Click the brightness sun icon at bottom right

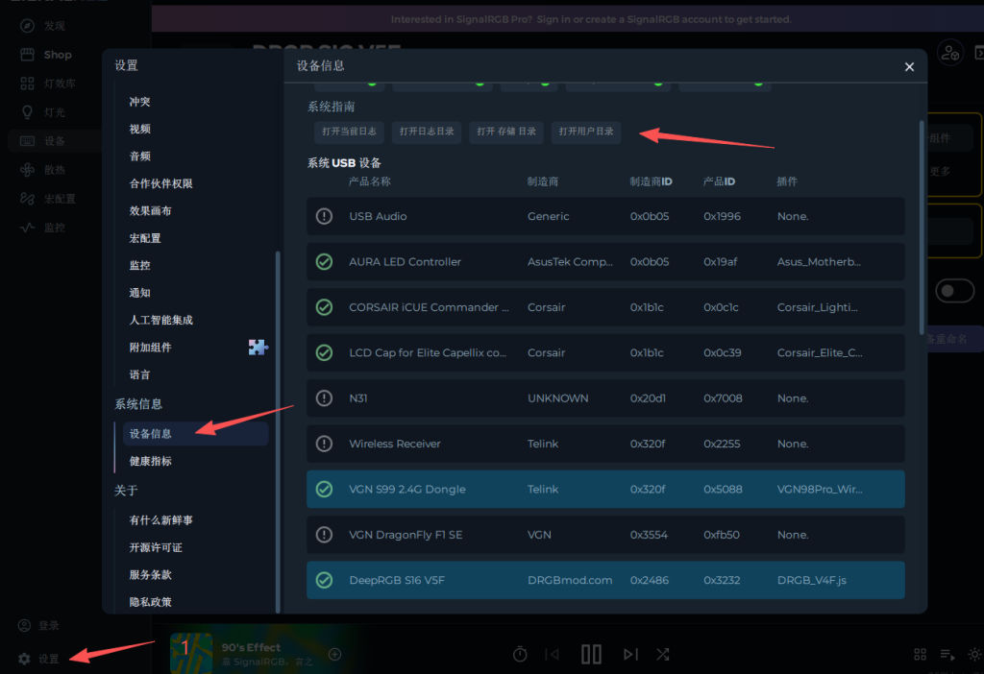[974, 654]
